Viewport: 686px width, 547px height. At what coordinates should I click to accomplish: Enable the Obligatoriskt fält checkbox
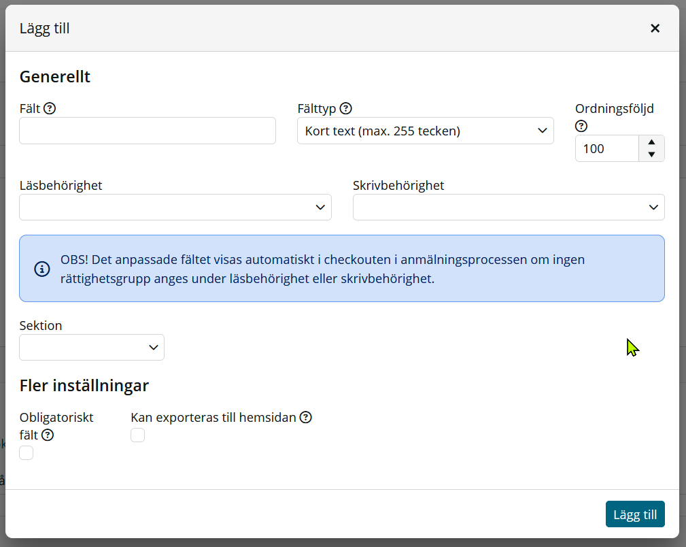click(27, 453)
